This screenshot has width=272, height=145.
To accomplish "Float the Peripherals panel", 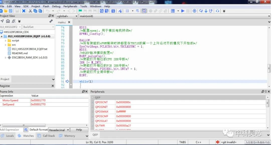I will pyautogui.click(x=263, y=91).
